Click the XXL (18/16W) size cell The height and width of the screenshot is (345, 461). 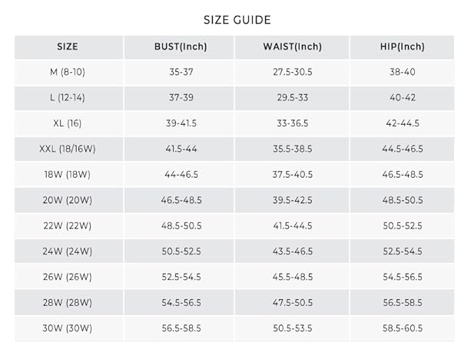pos(68,149)
